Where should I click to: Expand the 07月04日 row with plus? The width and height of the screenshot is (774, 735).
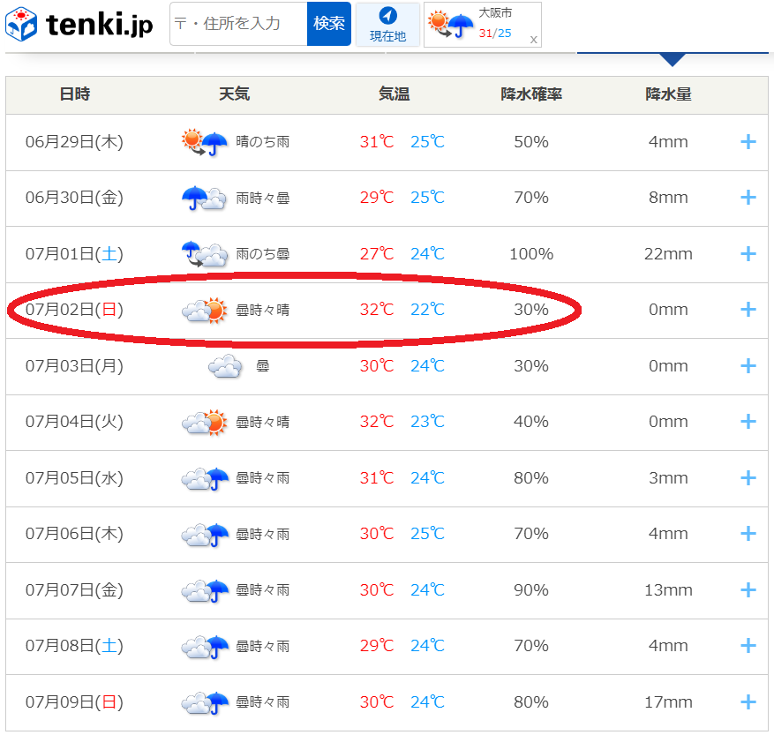(x=748, y=422)
